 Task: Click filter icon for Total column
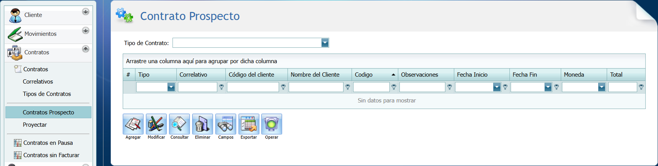pyautogui.click(x=641, y=87)
